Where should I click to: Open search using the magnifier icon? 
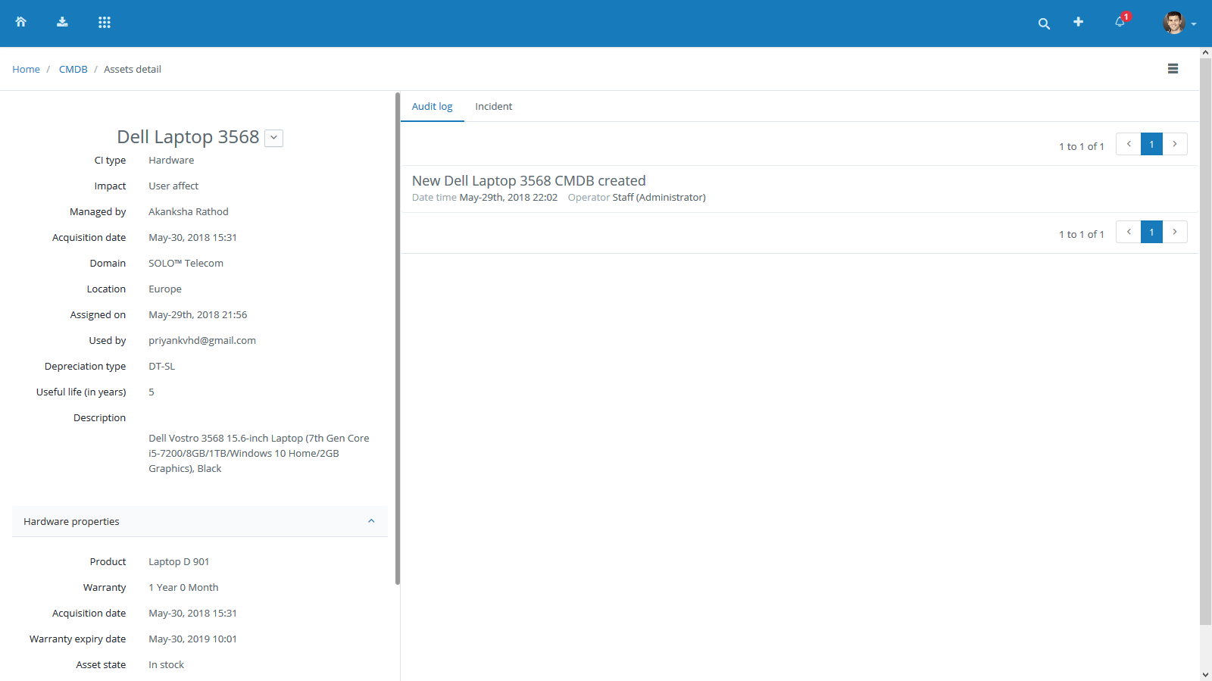point(1044,23)
